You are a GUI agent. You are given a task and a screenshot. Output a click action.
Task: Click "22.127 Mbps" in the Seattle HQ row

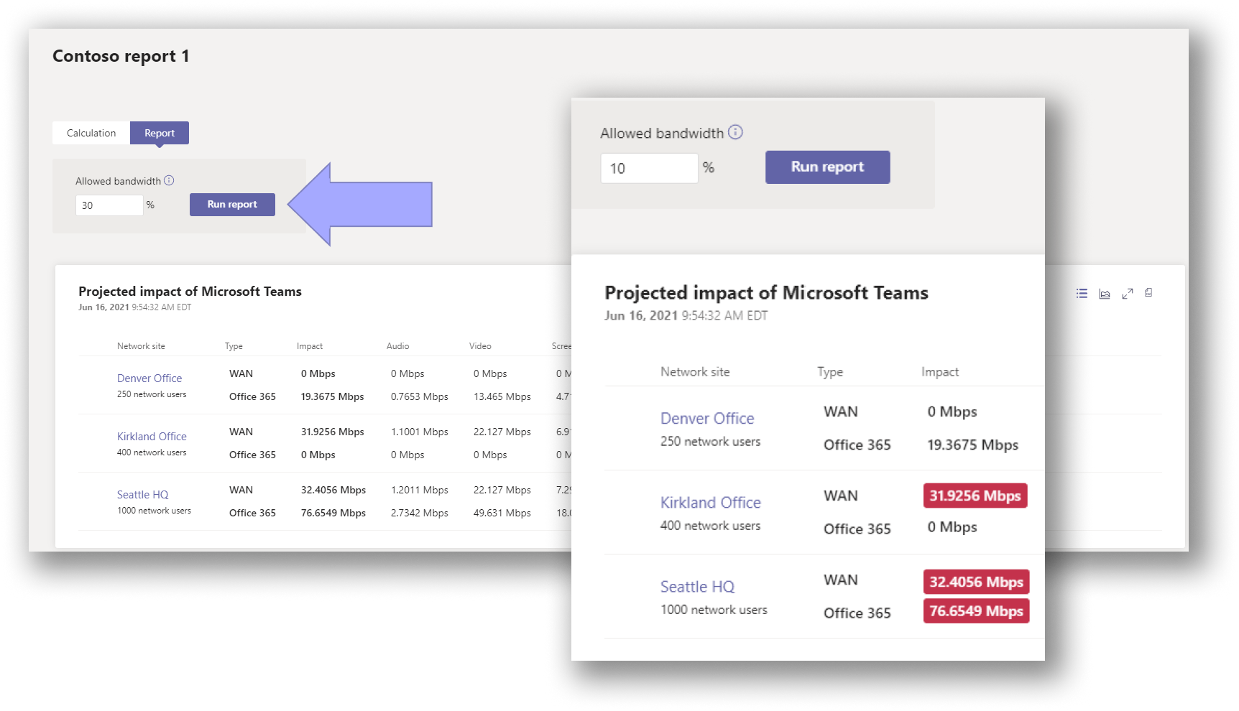point(502,490)
